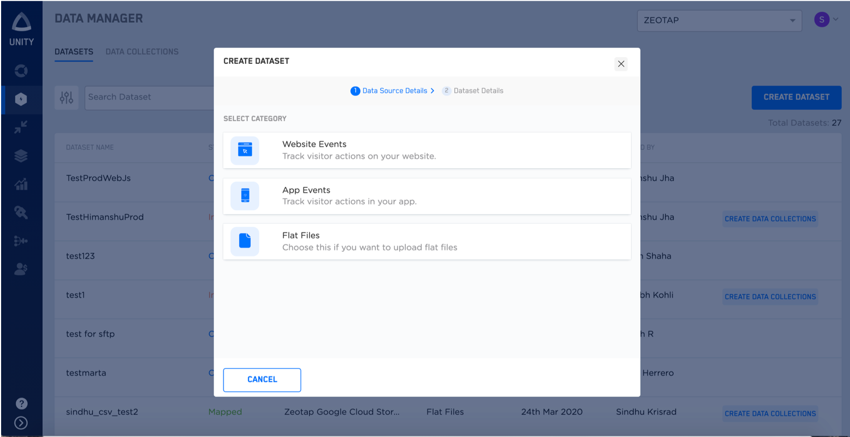Choose the Flat Files document icon
Viewport: 850px width, 437px height.
(245, 241)
